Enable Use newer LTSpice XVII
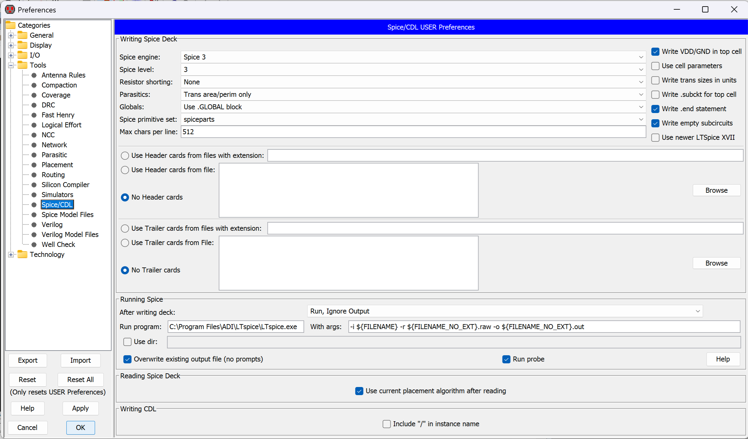Screen dimensions: 748x439 (x=655, y=138)
